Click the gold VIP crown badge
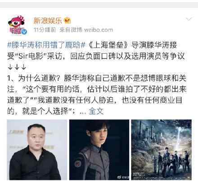 tap(67, 21)
